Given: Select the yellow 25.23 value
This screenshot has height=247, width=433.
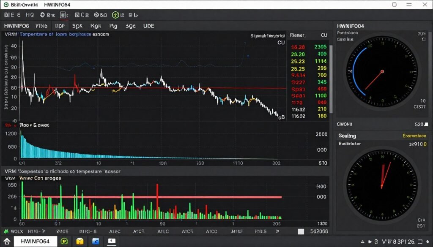Looking at the screenshot, I should 298,62.
